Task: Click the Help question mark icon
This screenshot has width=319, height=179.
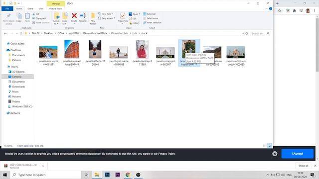Action: [270, 9]
